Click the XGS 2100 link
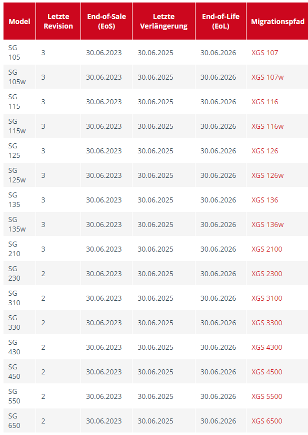The width and height of the screenshot is (308, 435). point(267,249)
